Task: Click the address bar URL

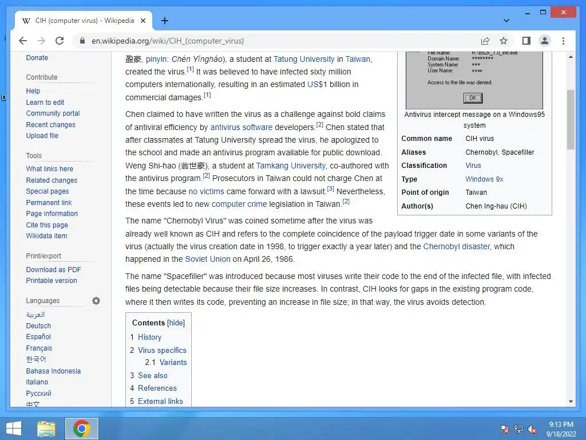Action: point(168,41)
